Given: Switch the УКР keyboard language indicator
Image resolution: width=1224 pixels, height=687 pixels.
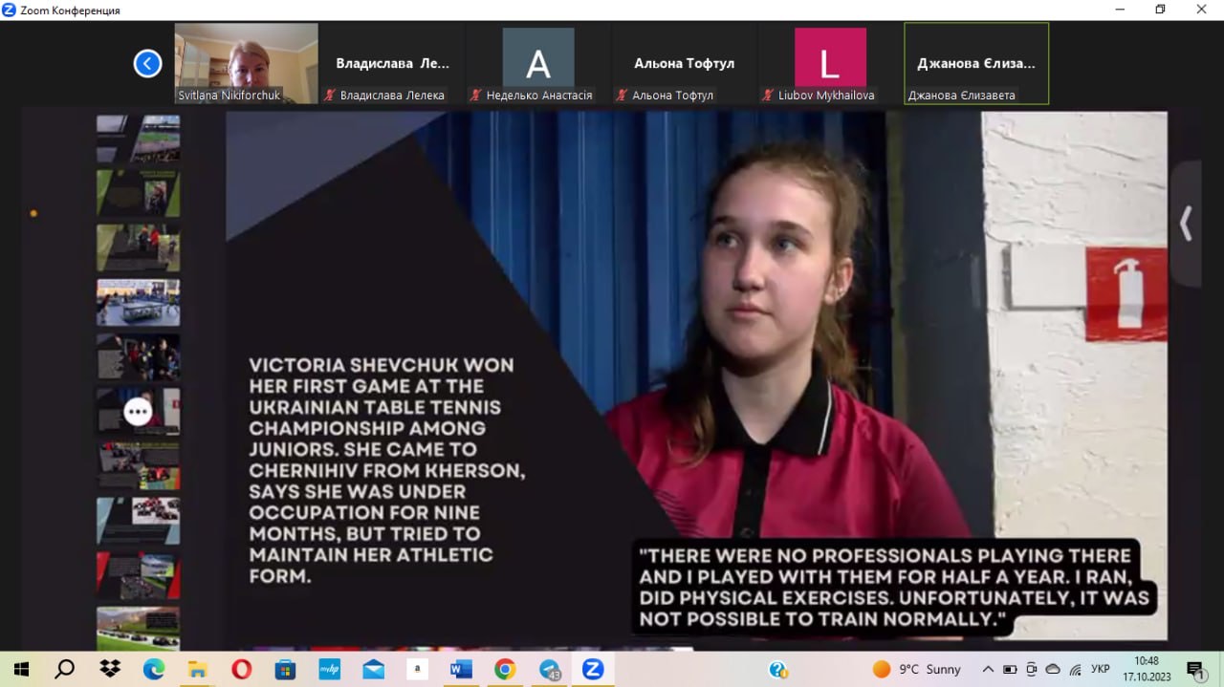Looking at the screenshot, I should 1101,670.
